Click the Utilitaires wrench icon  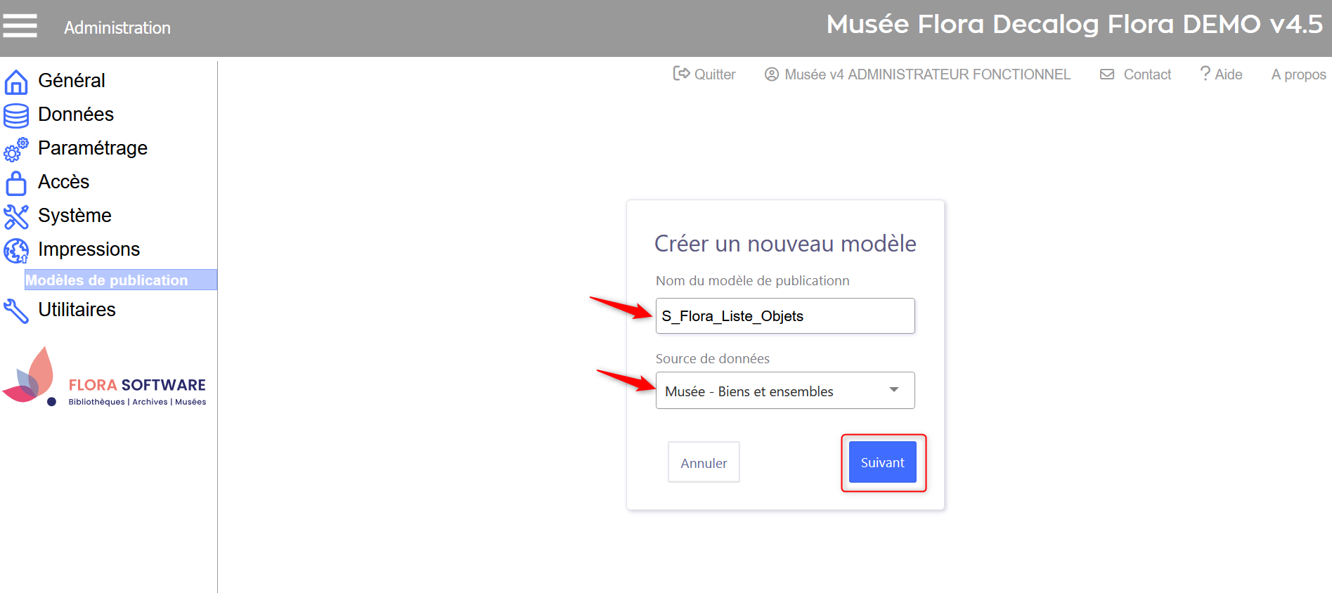[x=16, y=311]
